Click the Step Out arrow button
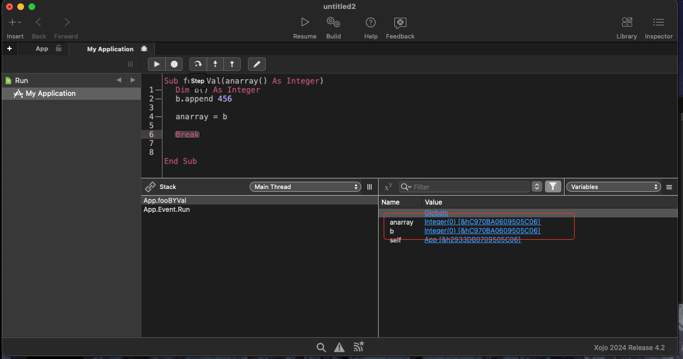683x359 pixels. 232,64
